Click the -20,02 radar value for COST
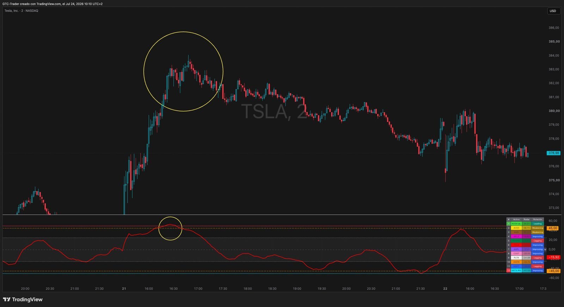Image resolution: width=564 pixels, height=307 pixels. click(527, 253)
